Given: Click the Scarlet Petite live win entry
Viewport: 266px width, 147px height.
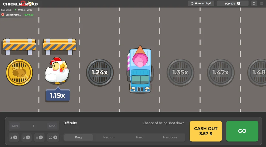Looking at the screenshot, I should coord(17,15).
